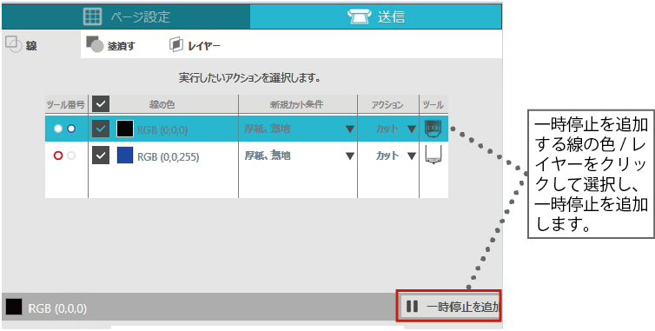Image resolution: width=655 pixels, height=331 pixels.
Task: Uncheck the RGB (0,0,0) line checkbox
Action: click(x=101, y=129)
